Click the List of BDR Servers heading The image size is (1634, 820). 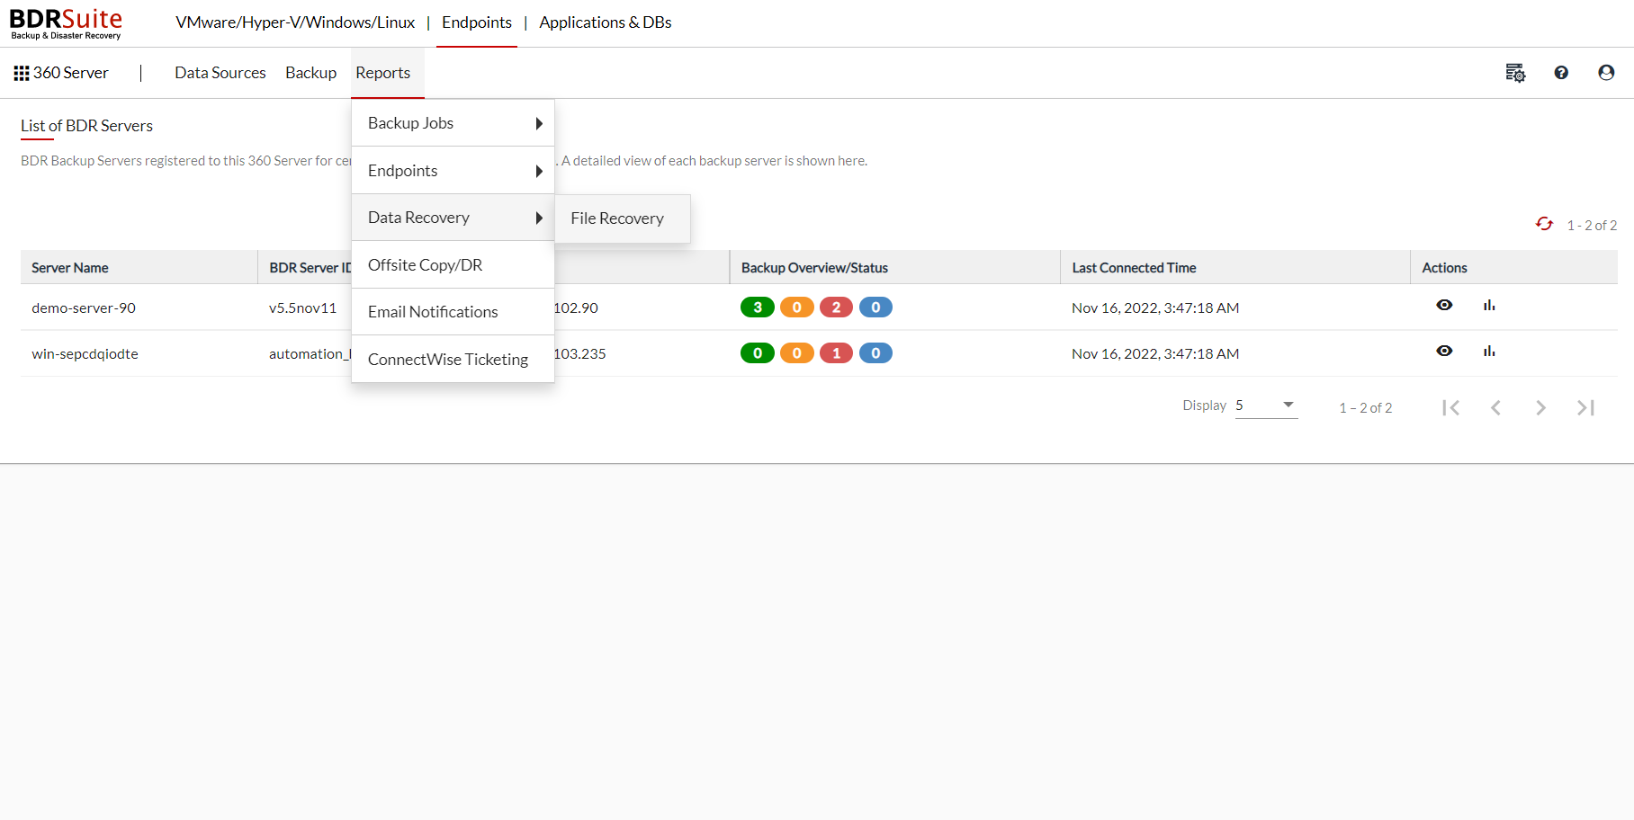[x=86, y=126]
